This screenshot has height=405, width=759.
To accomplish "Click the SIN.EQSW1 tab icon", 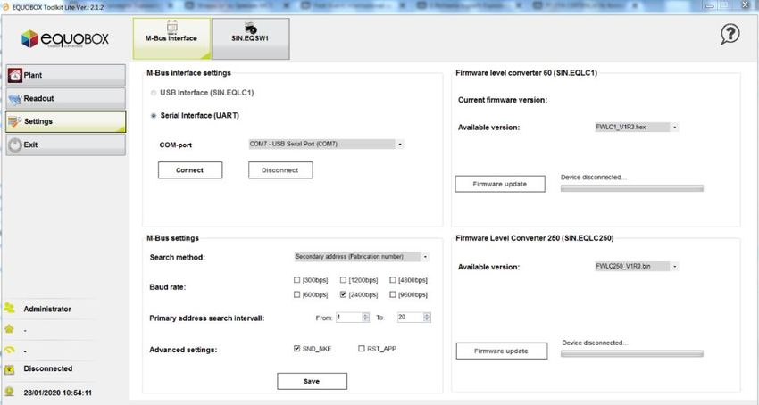I will point(250,27).
